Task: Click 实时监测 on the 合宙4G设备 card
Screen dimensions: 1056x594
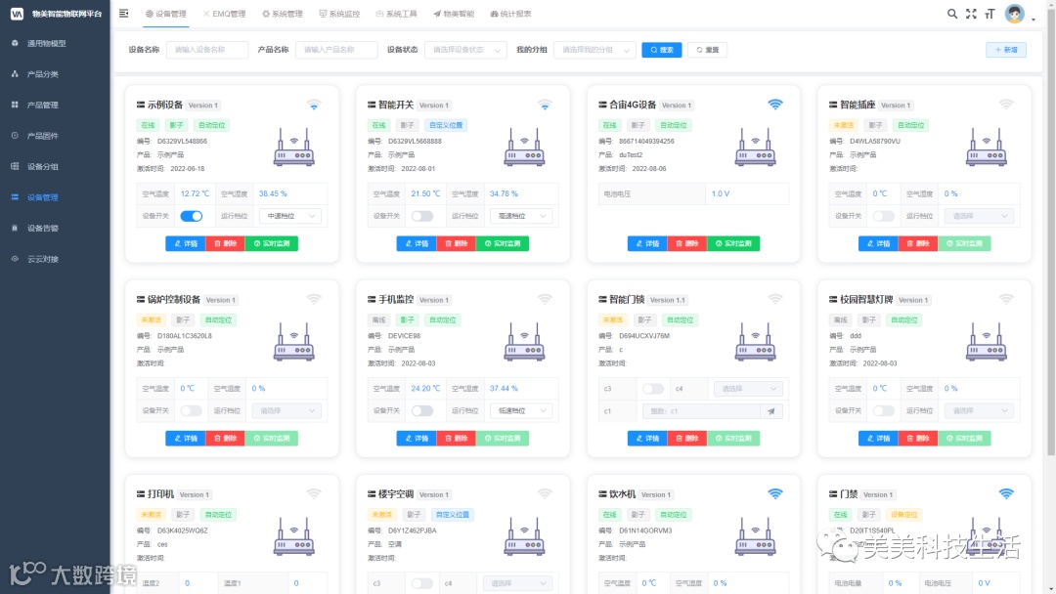Action: pos(733,243)
